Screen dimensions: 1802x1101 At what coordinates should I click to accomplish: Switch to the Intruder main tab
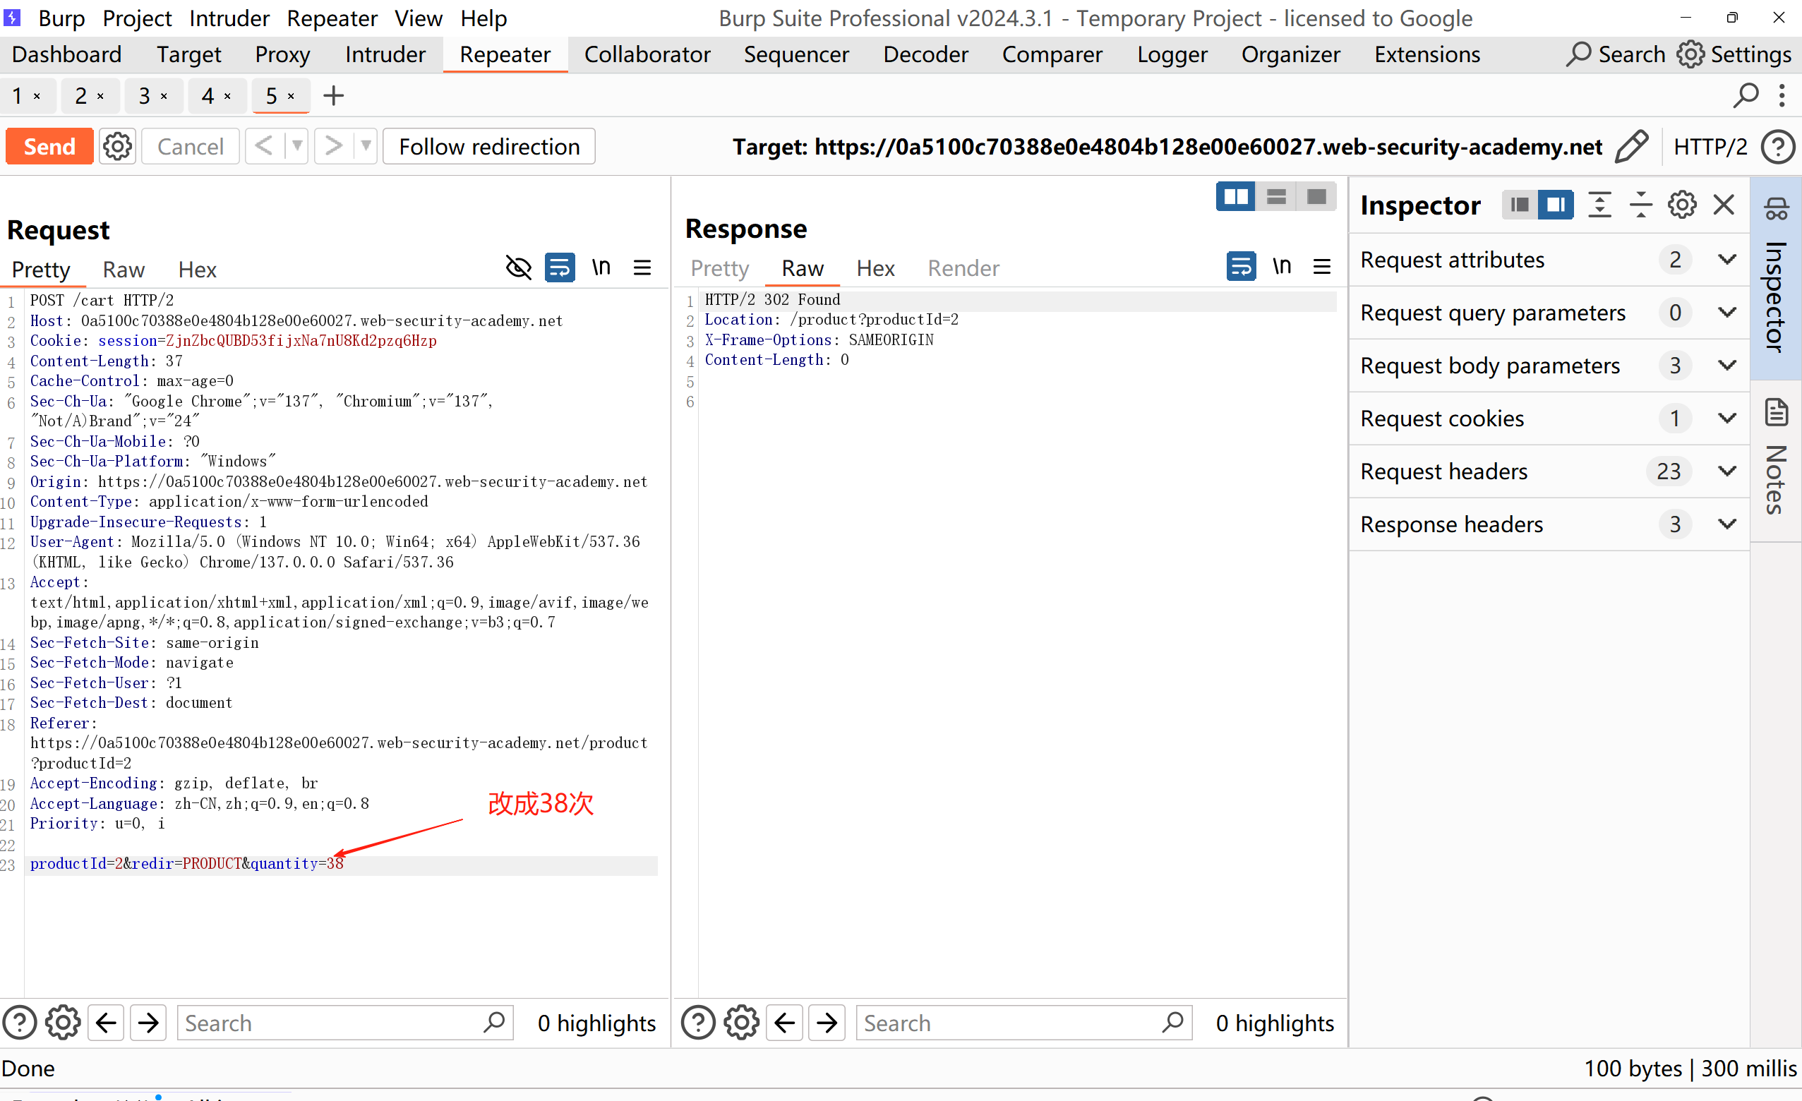385,55
